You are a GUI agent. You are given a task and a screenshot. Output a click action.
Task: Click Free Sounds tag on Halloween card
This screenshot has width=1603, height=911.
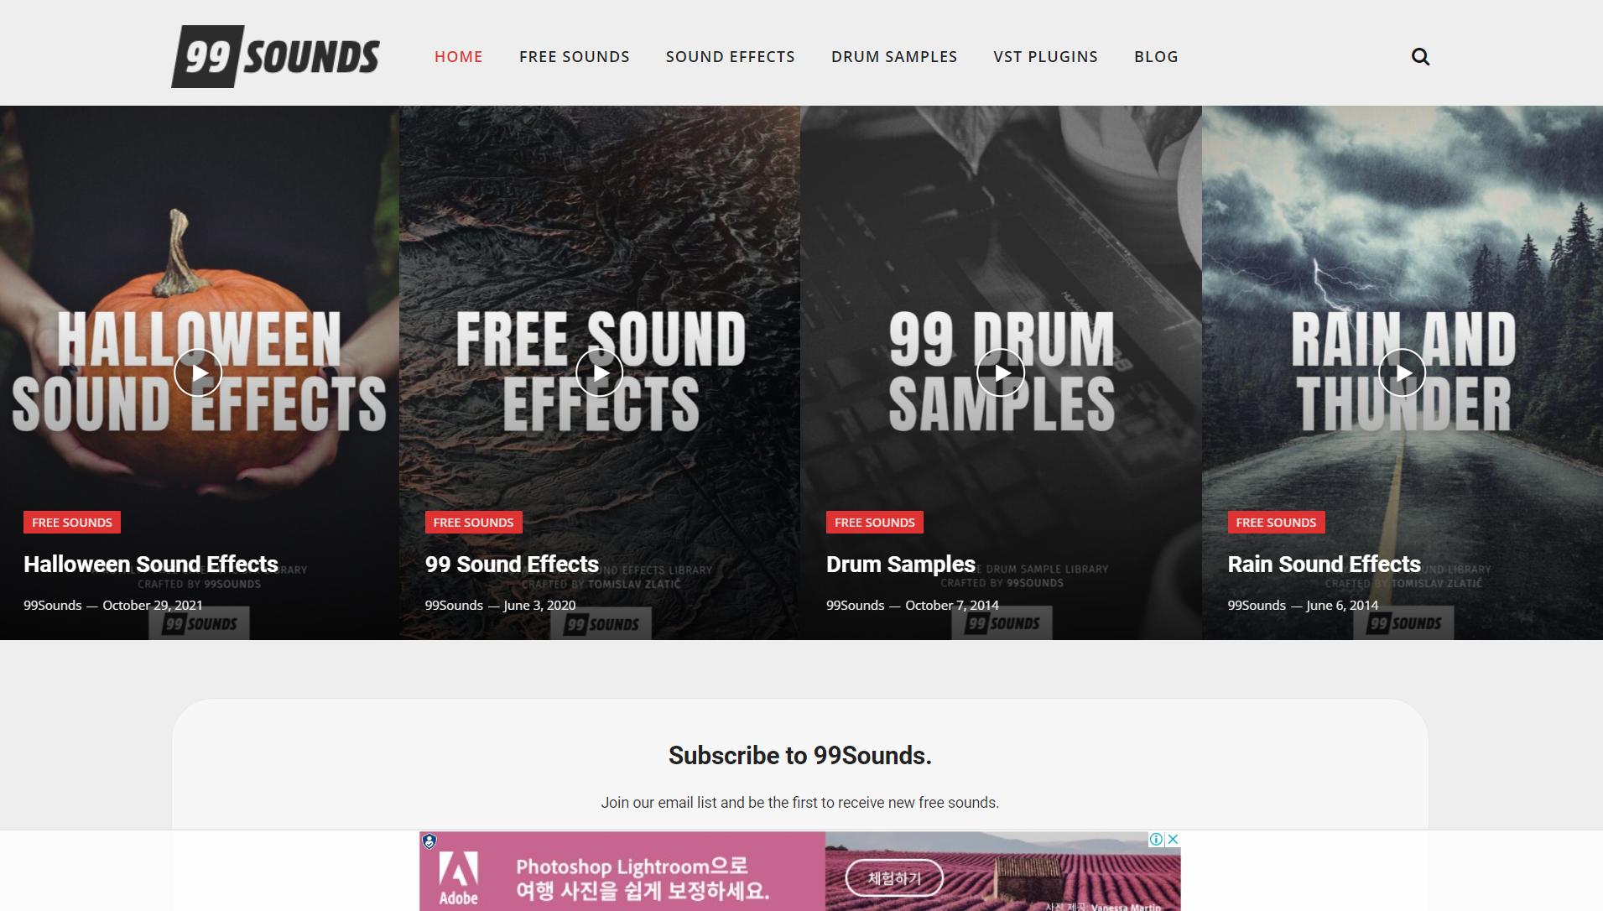[72, 523]
